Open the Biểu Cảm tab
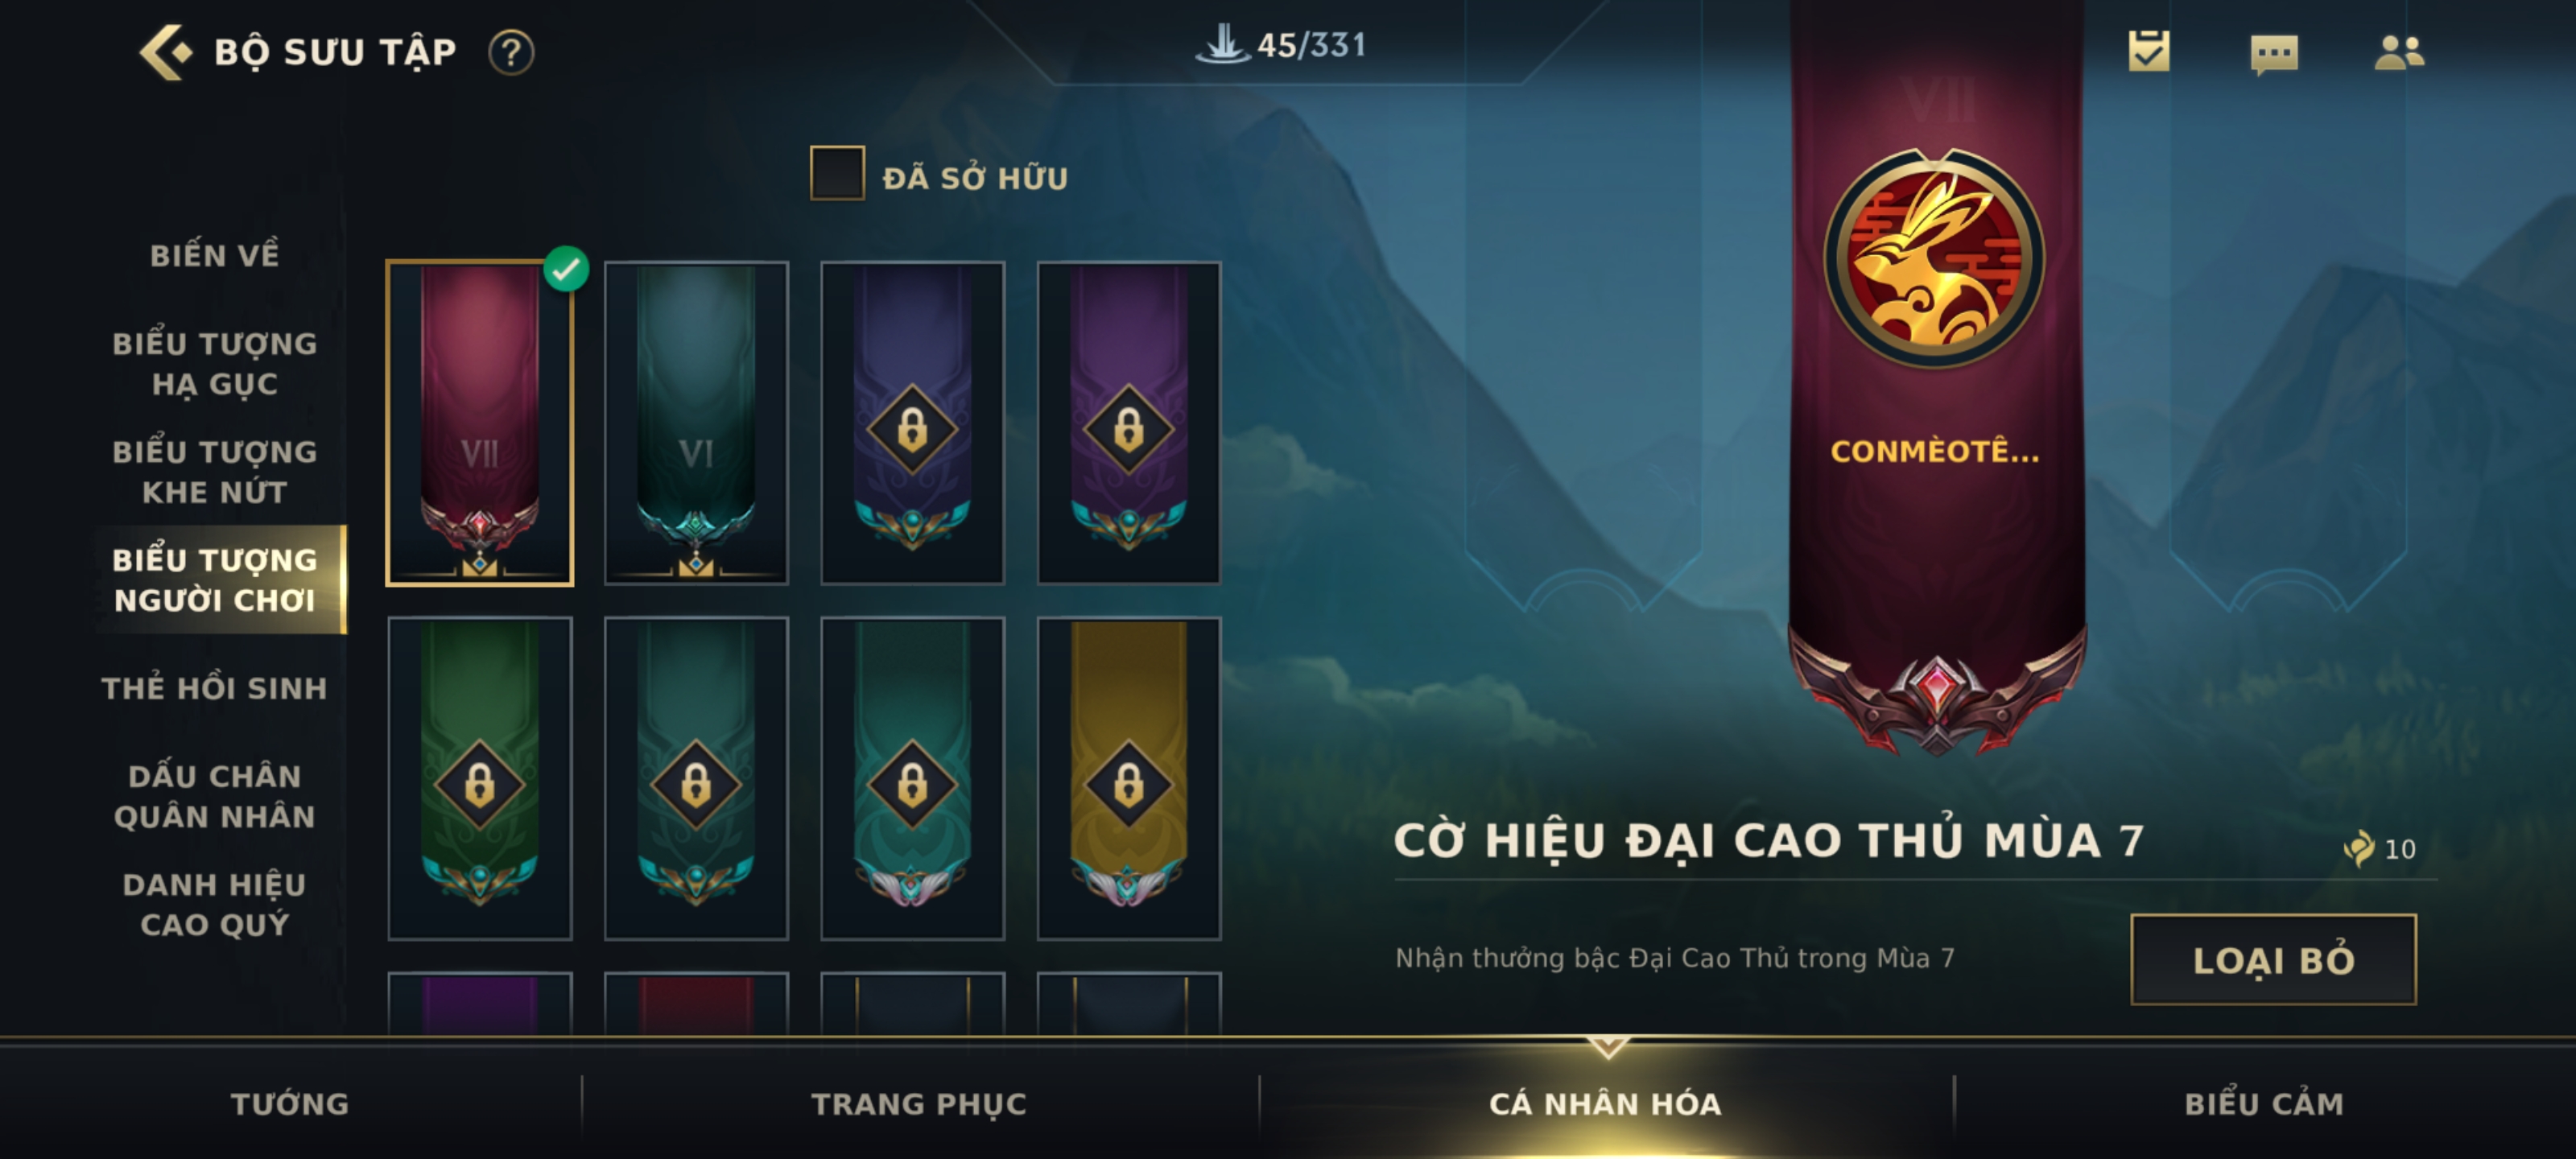The height and width of the screenshot is (1159, 2576). pyautogui.click(x=2263, y=1103)
